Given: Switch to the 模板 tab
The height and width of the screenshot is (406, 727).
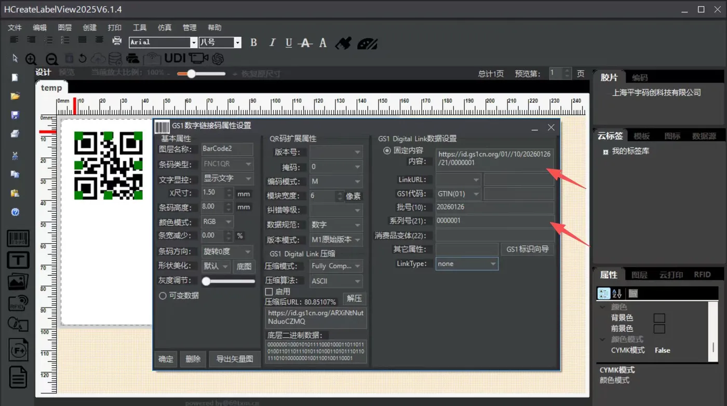Looking at the screenshot, I should 642,136.
